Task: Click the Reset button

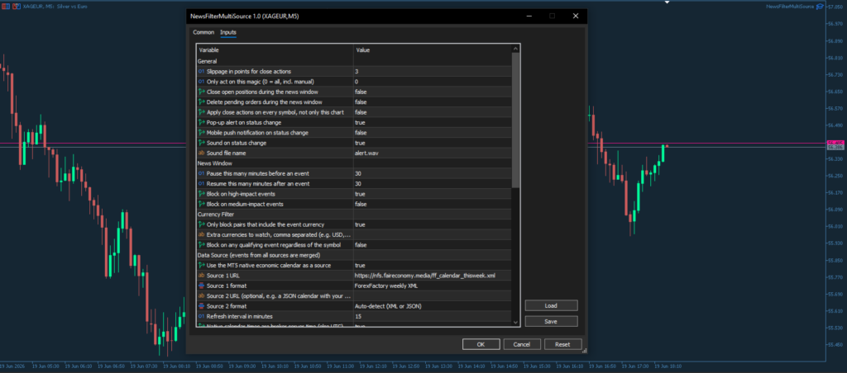Action: (x=562, y=344)
